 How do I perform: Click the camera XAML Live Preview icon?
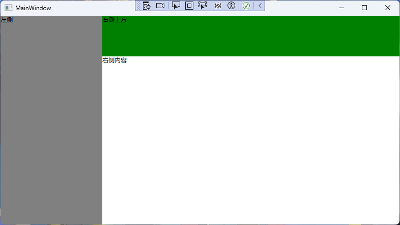(x=160, y=6)
